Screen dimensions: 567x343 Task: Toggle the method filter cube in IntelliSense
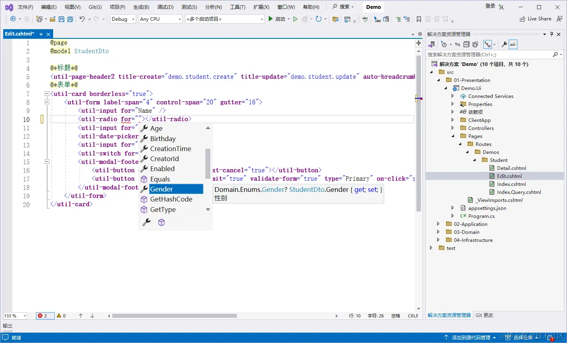pyautogui.click(x=161, y=222)
